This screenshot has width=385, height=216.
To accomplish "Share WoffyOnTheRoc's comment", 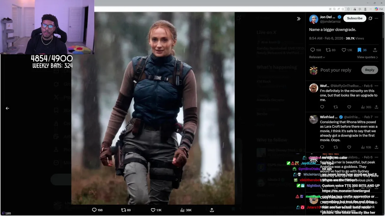I will [376, 107].
